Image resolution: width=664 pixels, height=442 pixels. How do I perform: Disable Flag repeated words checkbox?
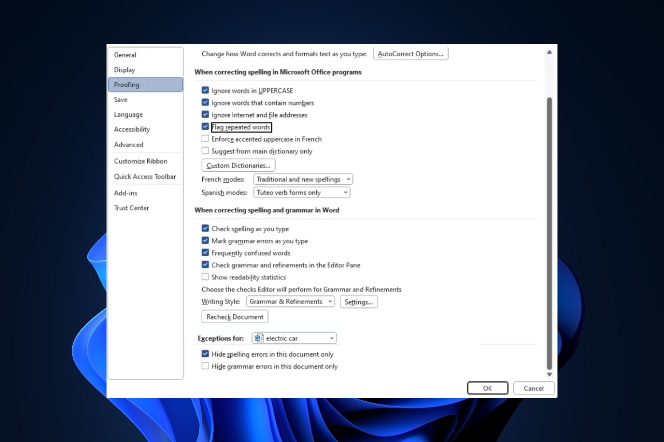pyautogui.click(x=205, y=127)
